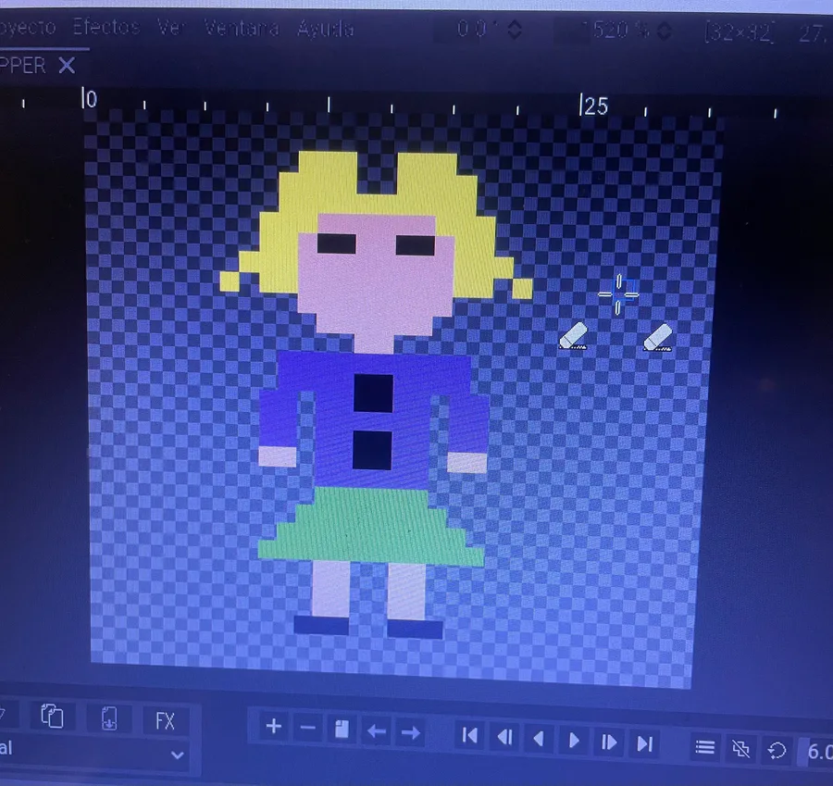
Task: Go to the next frame
Action: pyautogui.click(x=608, y=742)
